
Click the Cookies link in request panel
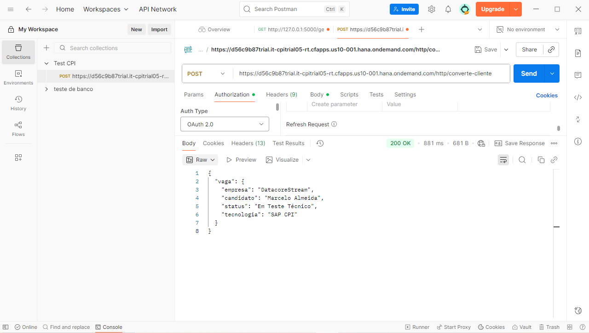(547, 96)
